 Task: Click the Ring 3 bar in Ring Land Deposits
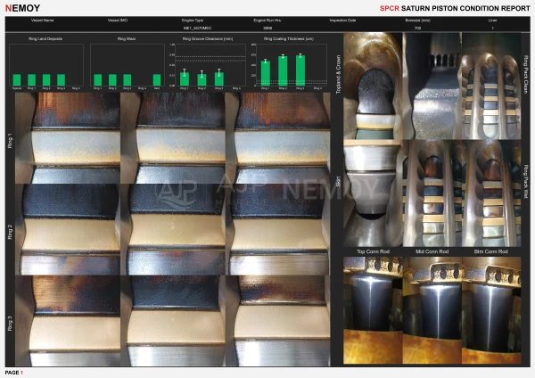(61, 80)
